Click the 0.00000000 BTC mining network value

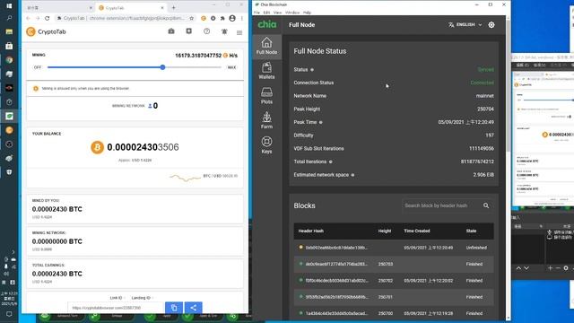pos(57,241)
